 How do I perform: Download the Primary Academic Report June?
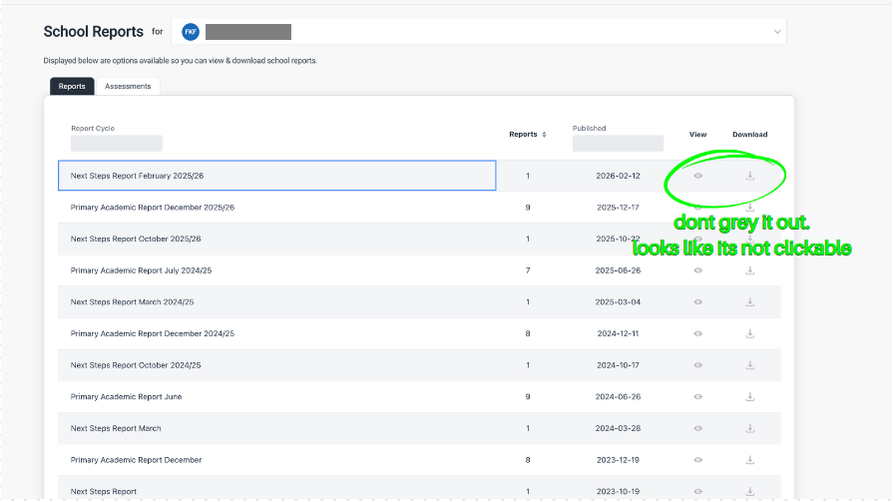coord(749,397)
